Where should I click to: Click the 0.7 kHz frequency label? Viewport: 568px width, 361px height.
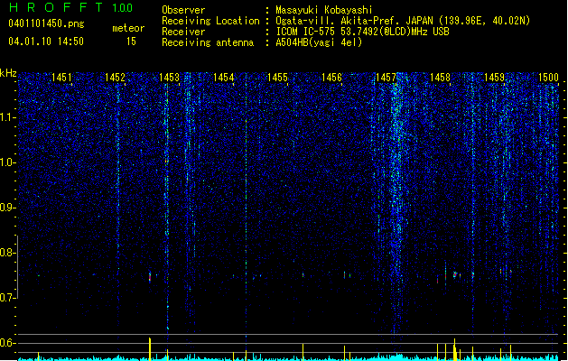[x=8, y=298]
